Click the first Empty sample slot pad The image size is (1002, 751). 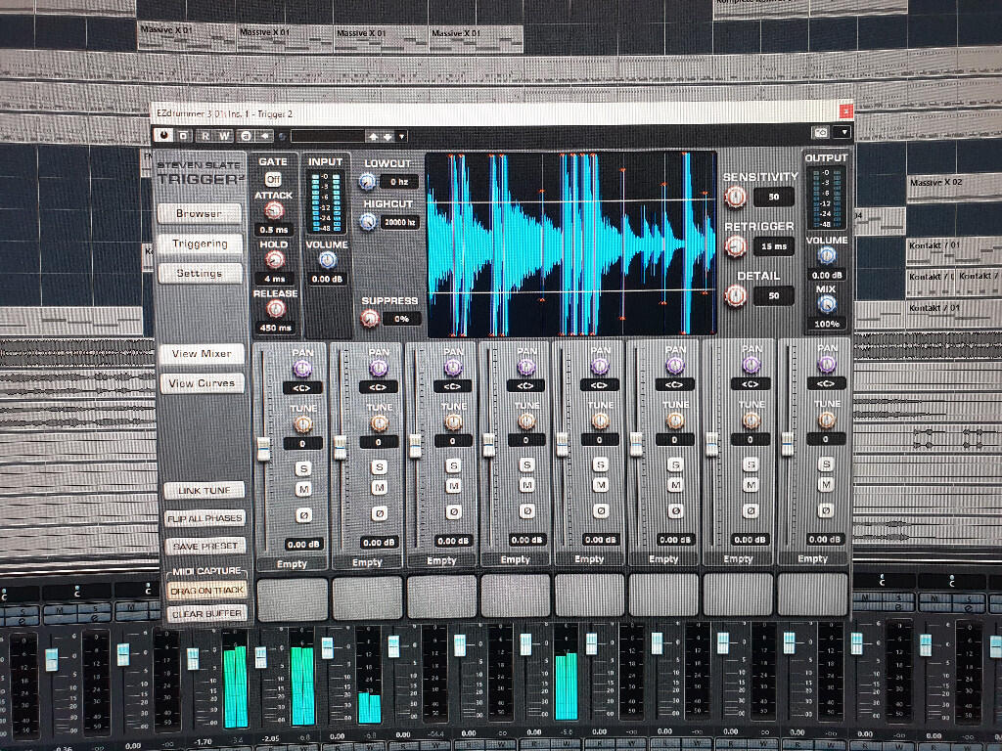tap(292, 597)
